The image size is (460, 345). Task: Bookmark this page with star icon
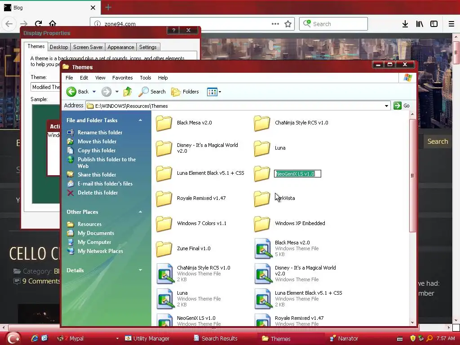(x=288, y=24)
